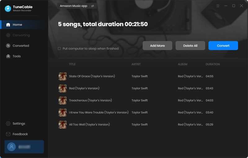
Task: Click the Delete All button
Action: [x=190, y=46]
